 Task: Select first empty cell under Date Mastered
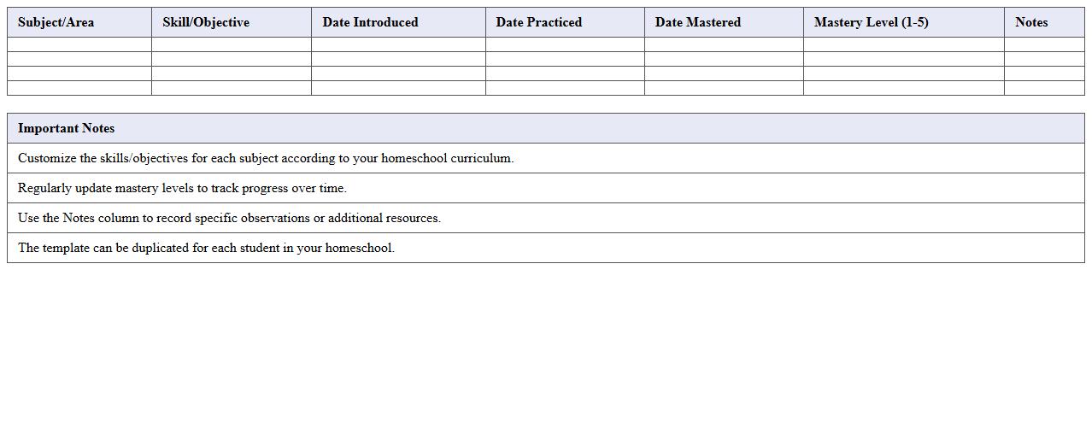[724, 44]
